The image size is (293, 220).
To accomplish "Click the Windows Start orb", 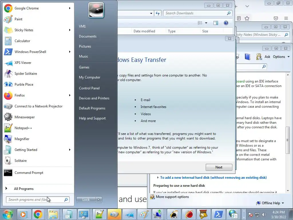I will [8, 214].
